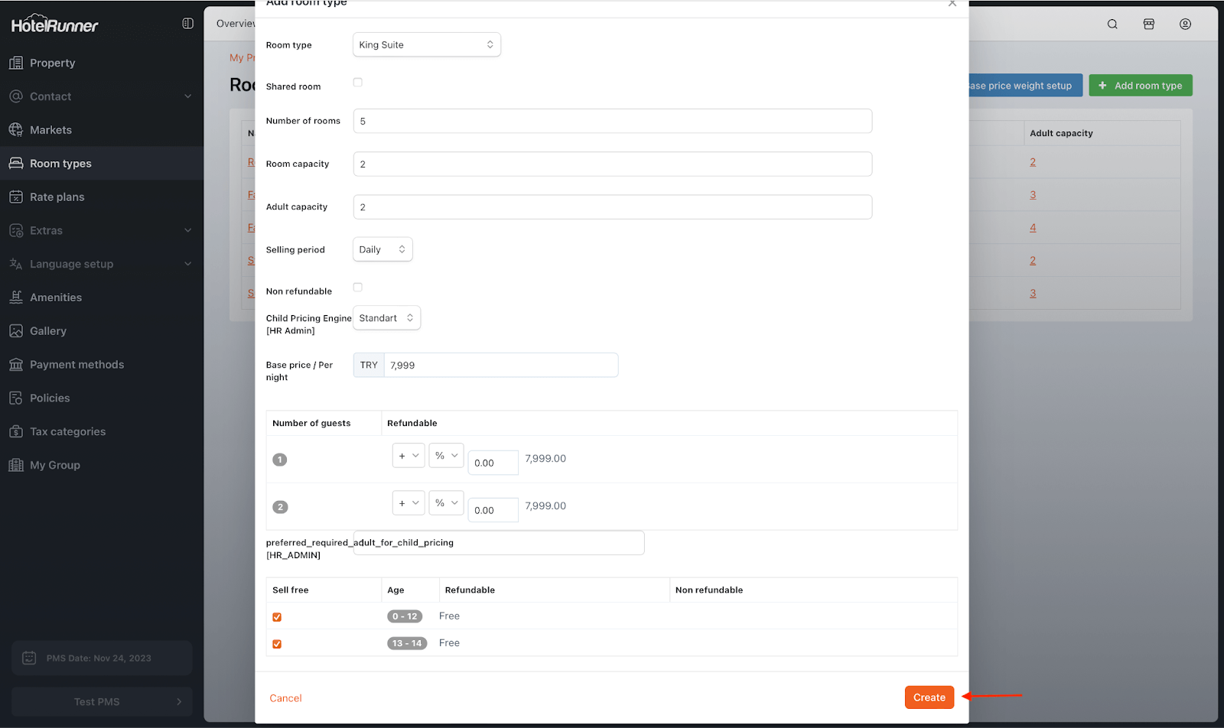Open the user profile icon
Viewport: 1224px width, 728px height.
pos(1185,24)
